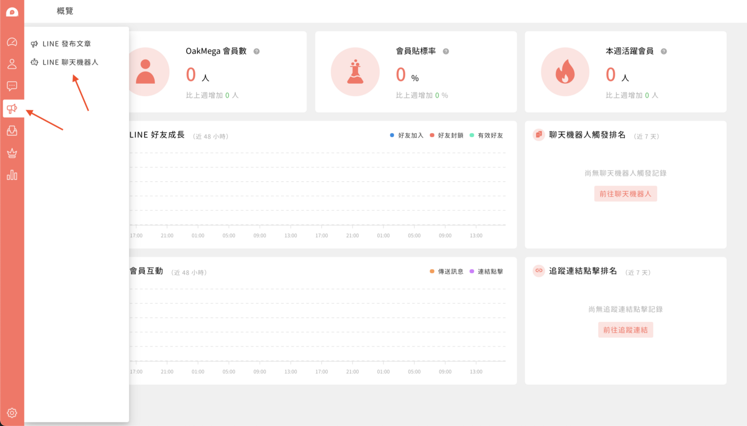
Task: Click the LINE 好友成長 chart title
Action: [x=157, y=135]
